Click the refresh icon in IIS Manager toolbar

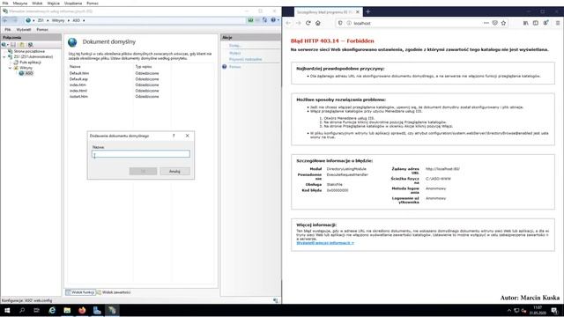pos(264,20)
